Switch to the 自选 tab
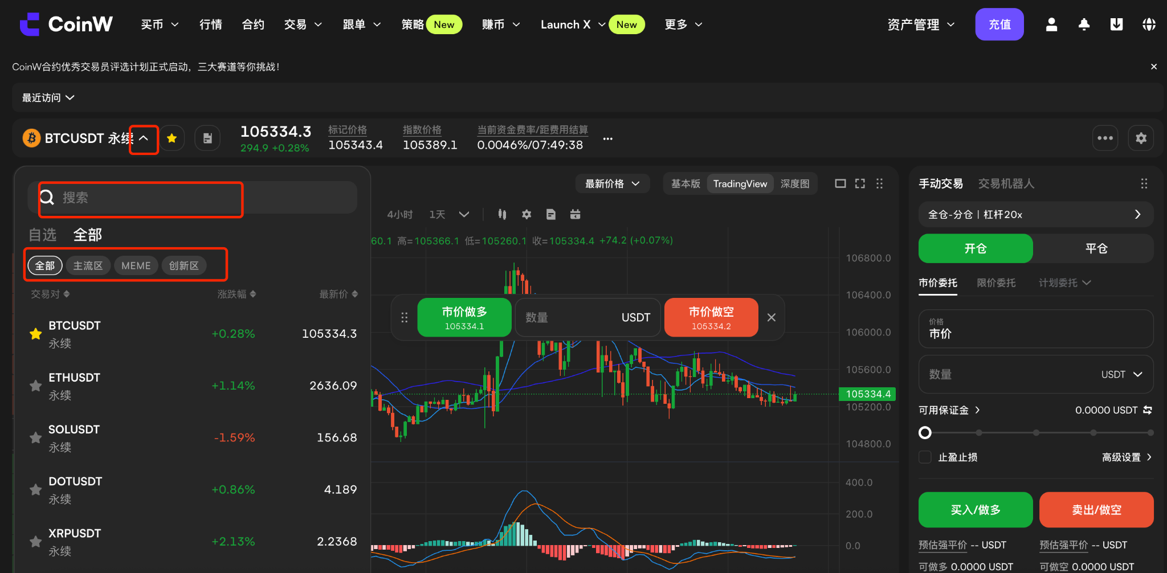 [x=43, y=235]
